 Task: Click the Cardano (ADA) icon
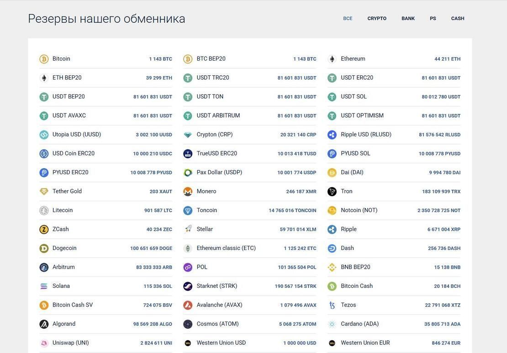click(332, 324)
